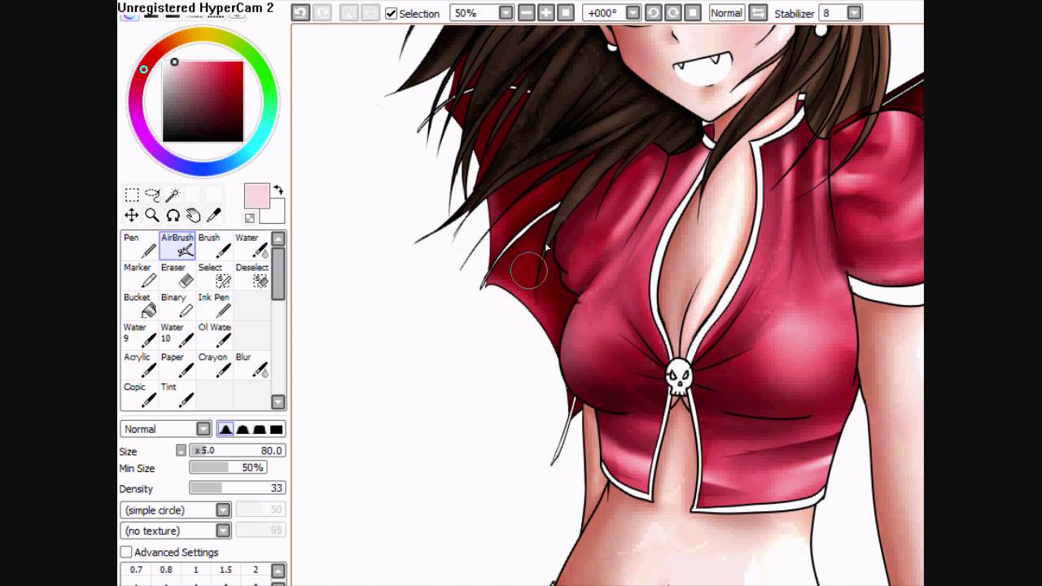Select the Lasso tool
Viewport: 1042px width, 586px height.
coord(152,195)
